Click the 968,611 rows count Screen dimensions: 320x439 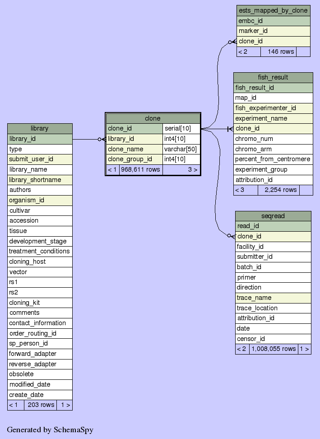tap(140, 170)
